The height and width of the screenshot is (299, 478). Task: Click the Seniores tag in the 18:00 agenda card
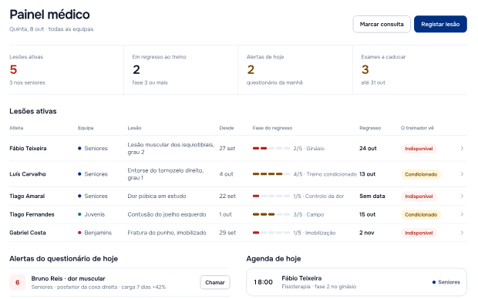pos(446,282)
